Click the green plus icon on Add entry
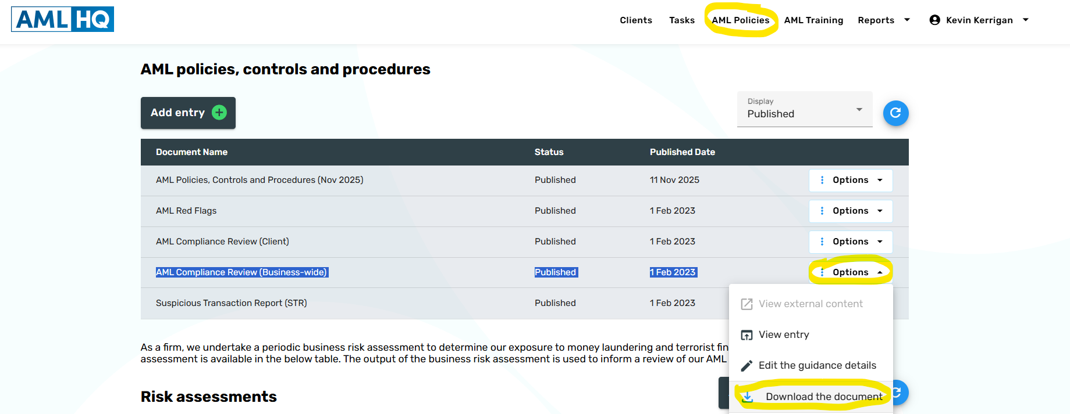This screenshot has height=414, width=1070. pyautogui.click(x=219, y=113)
